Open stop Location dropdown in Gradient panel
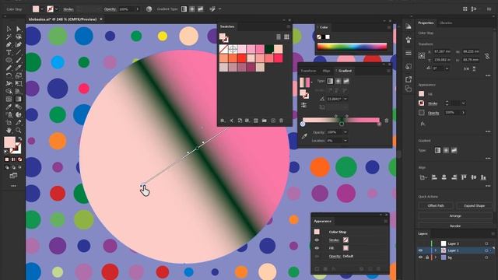 pyautogui.click(x=345, y=140)
